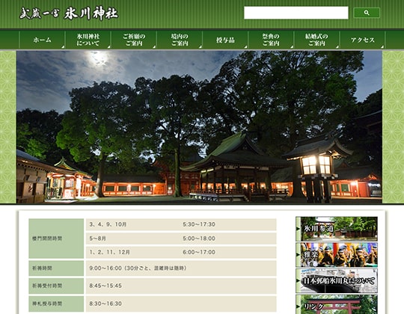The height and width of the screenshot is (314, 404).
Task: Open the 雅楽 banner image
Action: 337,255
